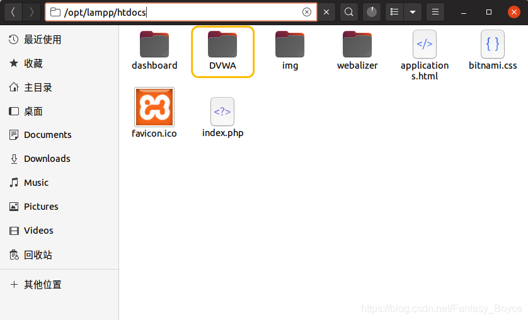Go to 主目录 home folder
Image resolution: width=528 pixels, height=320 pixels.
pyautogui.click(x=59, y=88)
